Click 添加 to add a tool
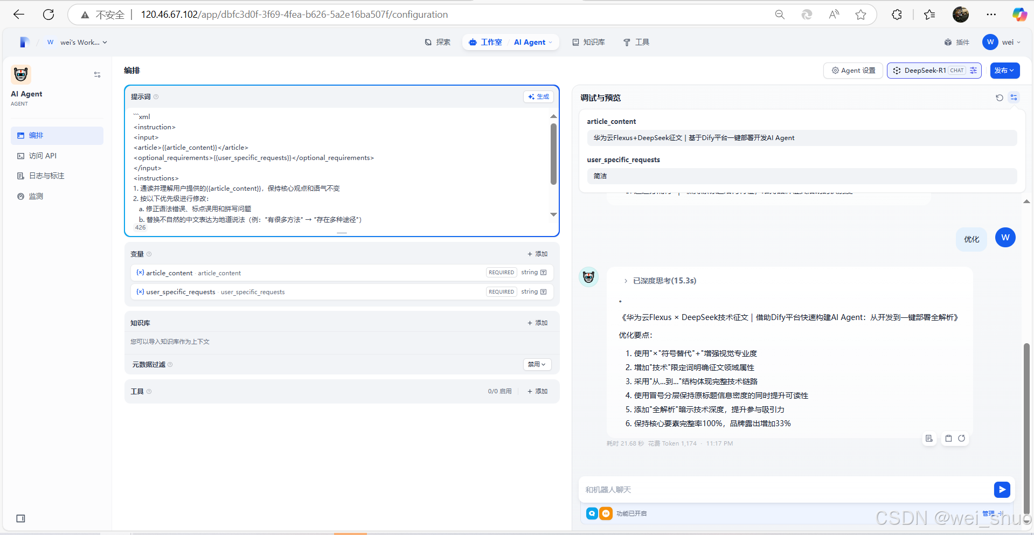Image resolution: width=1034 pixels, height=535 pixels. pyautogui.click(x=537, y=392)
